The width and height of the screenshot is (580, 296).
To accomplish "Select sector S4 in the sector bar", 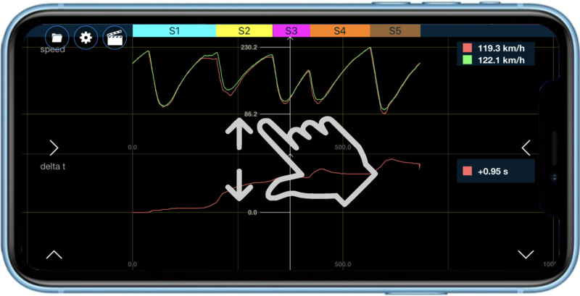I will coord(340,31).
